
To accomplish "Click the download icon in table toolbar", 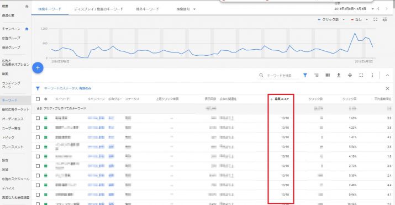I will tap(339, 75).
